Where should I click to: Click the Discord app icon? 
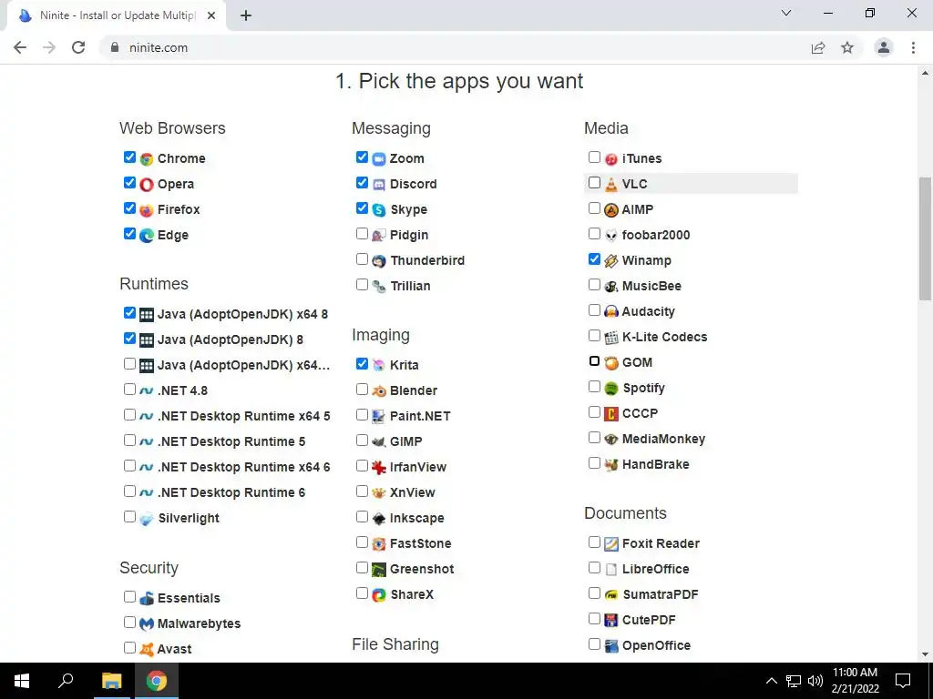(x=379, y=184)
